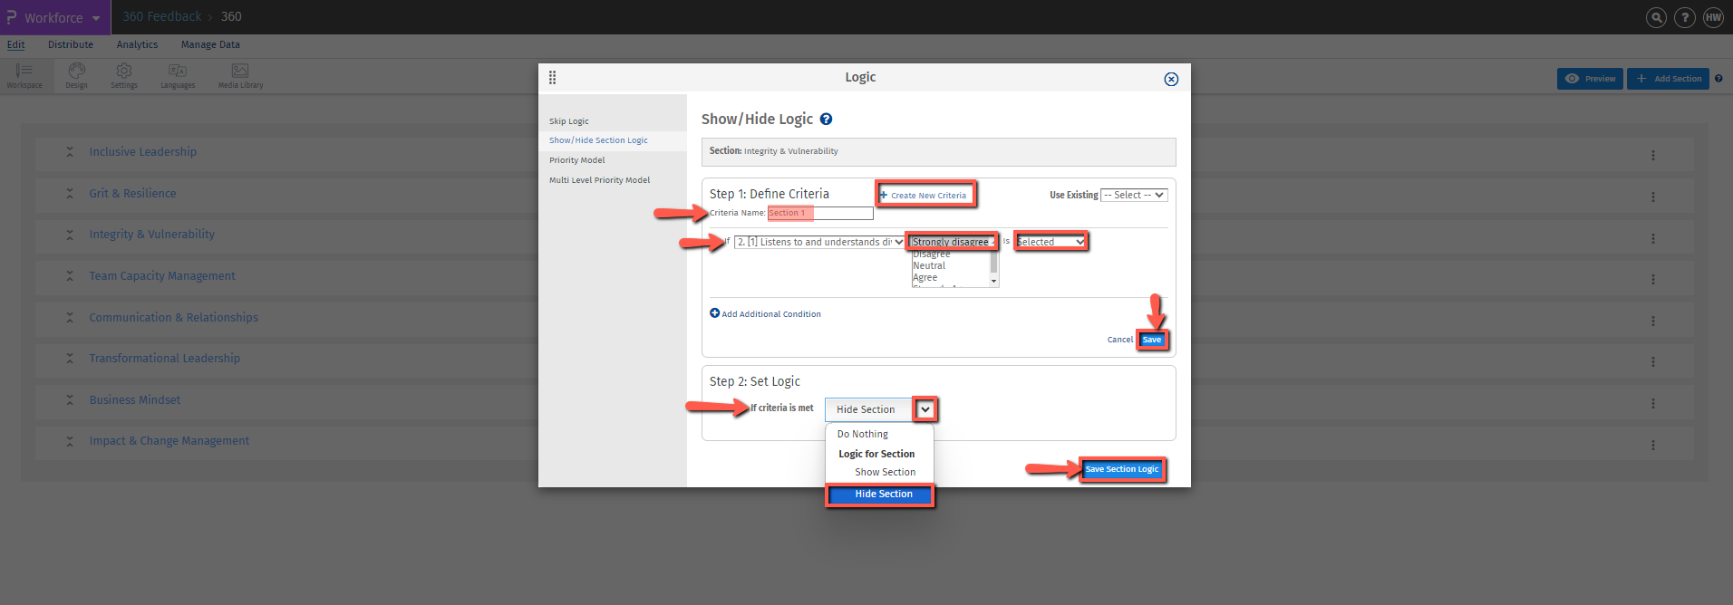Open options menu for Transformational Leadership section
Image resolution: width=1733 pixels, height=605 pixels.
1653,362
